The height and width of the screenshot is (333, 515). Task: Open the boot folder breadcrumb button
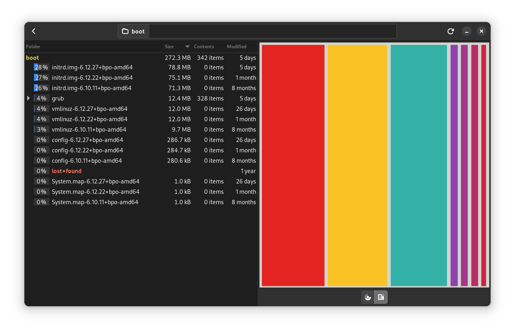(133, 31)
